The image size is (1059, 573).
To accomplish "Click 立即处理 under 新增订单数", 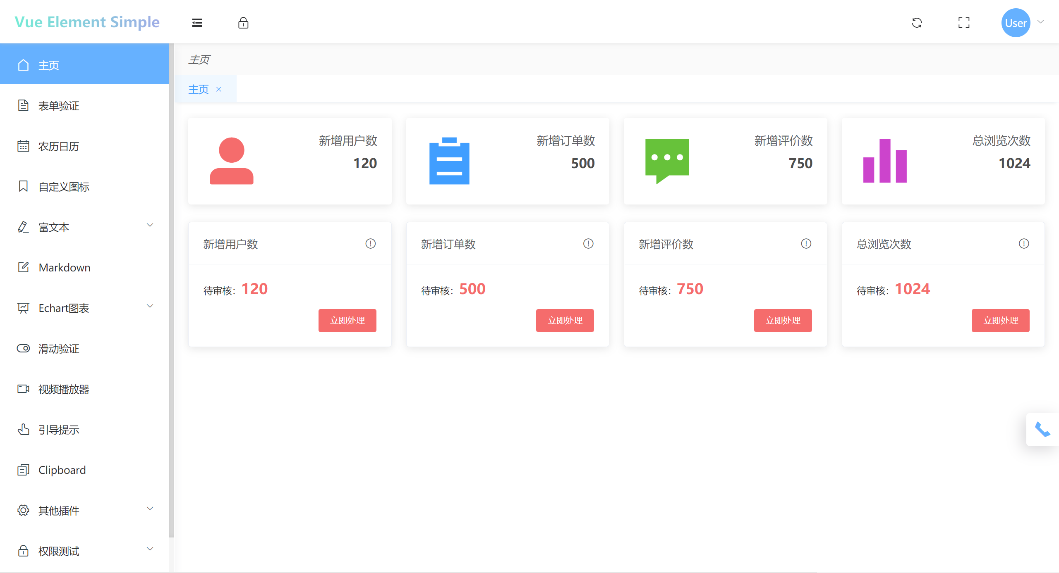I will tap(565, 321).
